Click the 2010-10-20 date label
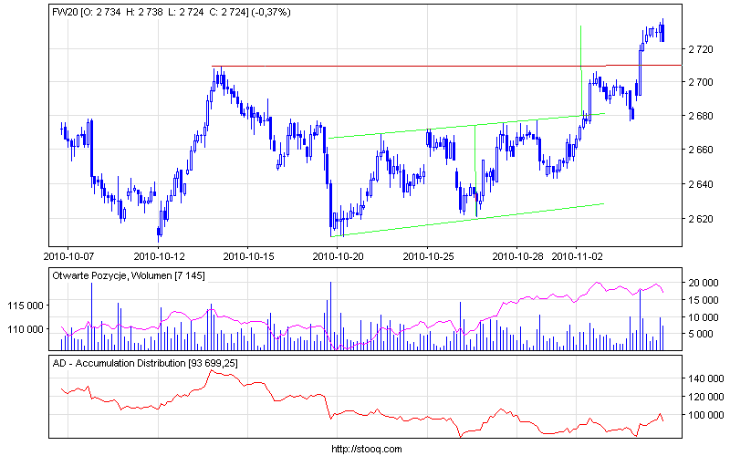 338,256
